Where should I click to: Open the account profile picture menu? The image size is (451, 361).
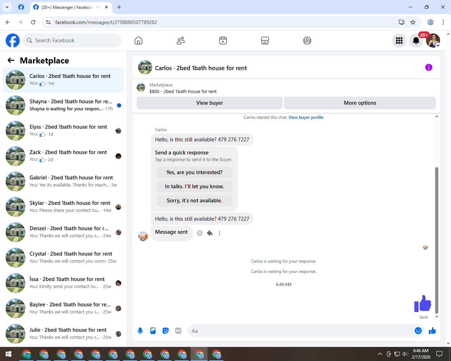433,41
